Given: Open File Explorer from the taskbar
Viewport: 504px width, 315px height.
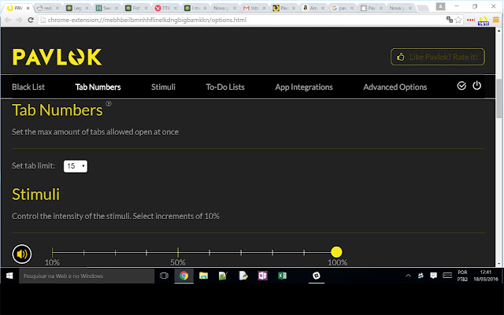Looking at the screenshot, I should pos(203,276).
